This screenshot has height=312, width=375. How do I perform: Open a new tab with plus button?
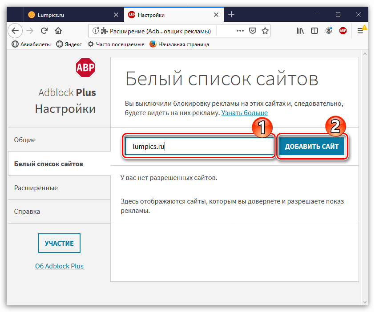(x=231, y=15)
